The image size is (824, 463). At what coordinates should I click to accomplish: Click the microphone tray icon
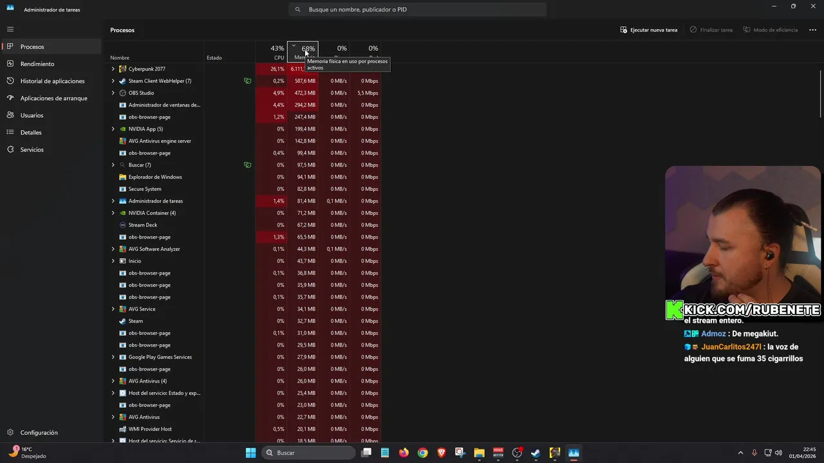coord(754,453)
